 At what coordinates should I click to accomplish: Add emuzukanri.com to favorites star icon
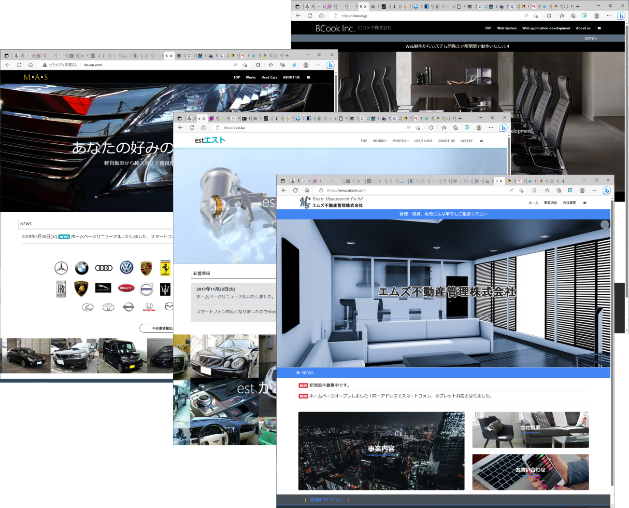(521, 190)
